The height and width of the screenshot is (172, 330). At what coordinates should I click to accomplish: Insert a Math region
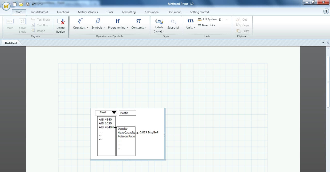click(x=10, y=24)
